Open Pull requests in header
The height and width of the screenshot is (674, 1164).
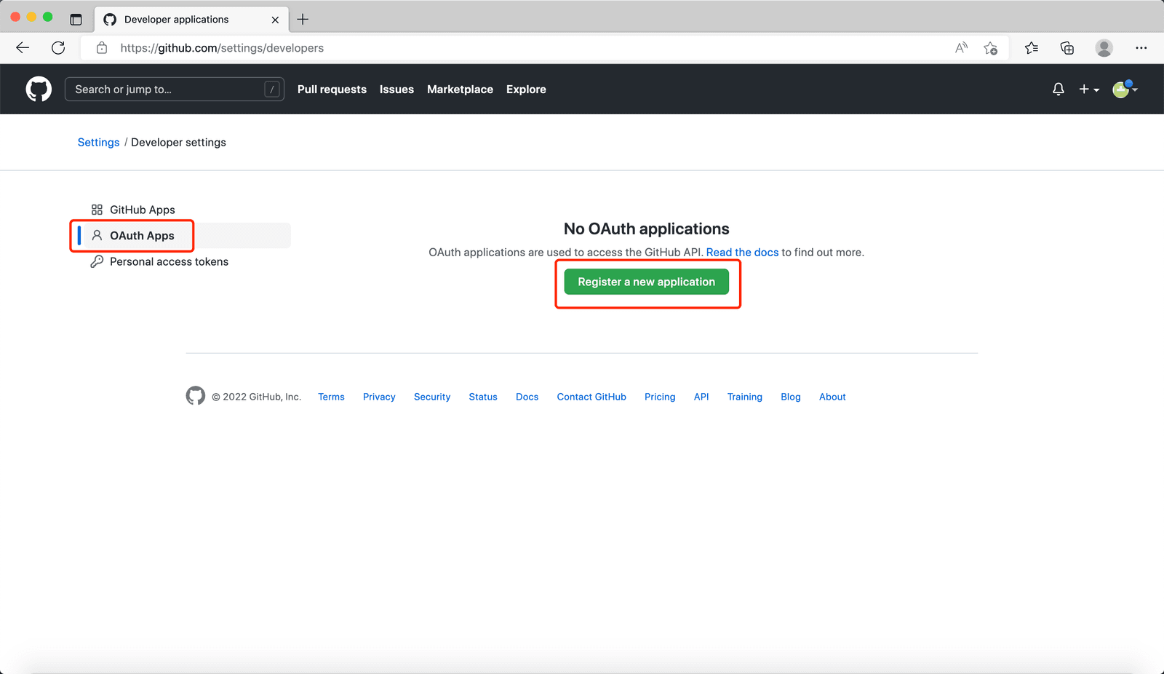point(332,89)
